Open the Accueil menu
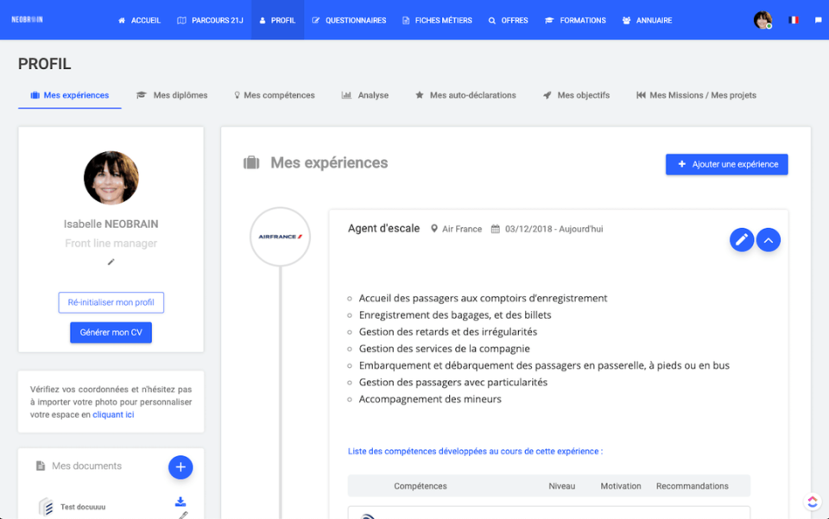The width and height of the screenshot is (829, 519). 139,20
